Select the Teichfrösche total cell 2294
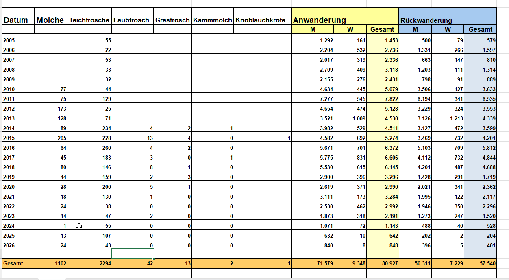509x280 pixels. point(89,263)
